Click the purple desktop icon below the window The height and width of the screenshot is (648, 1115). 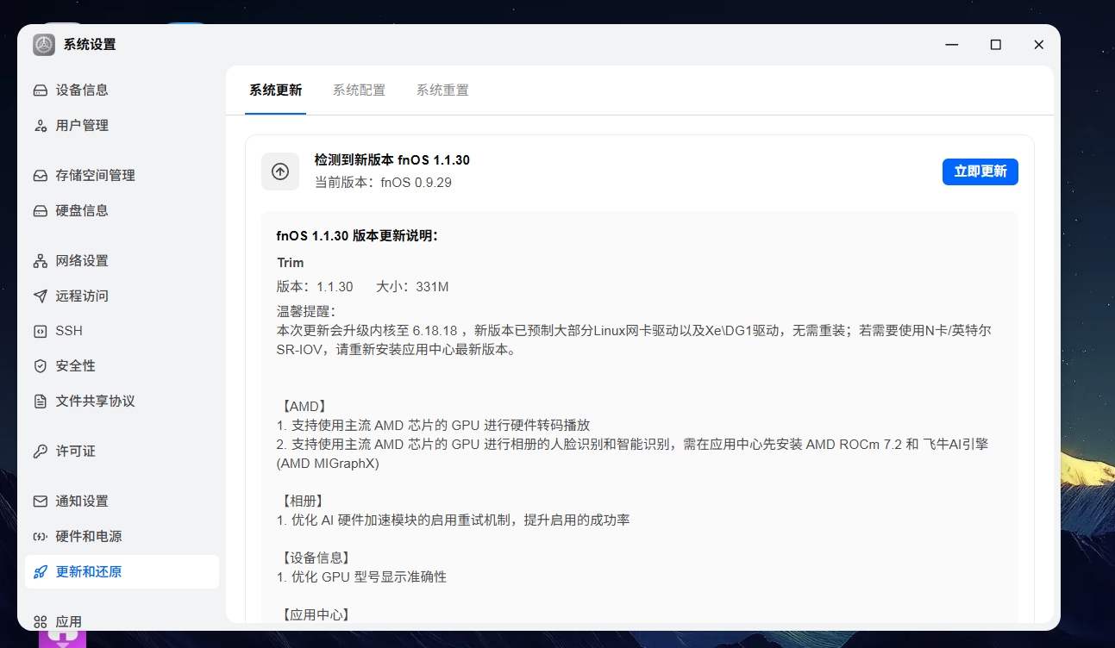pos(63,639)
